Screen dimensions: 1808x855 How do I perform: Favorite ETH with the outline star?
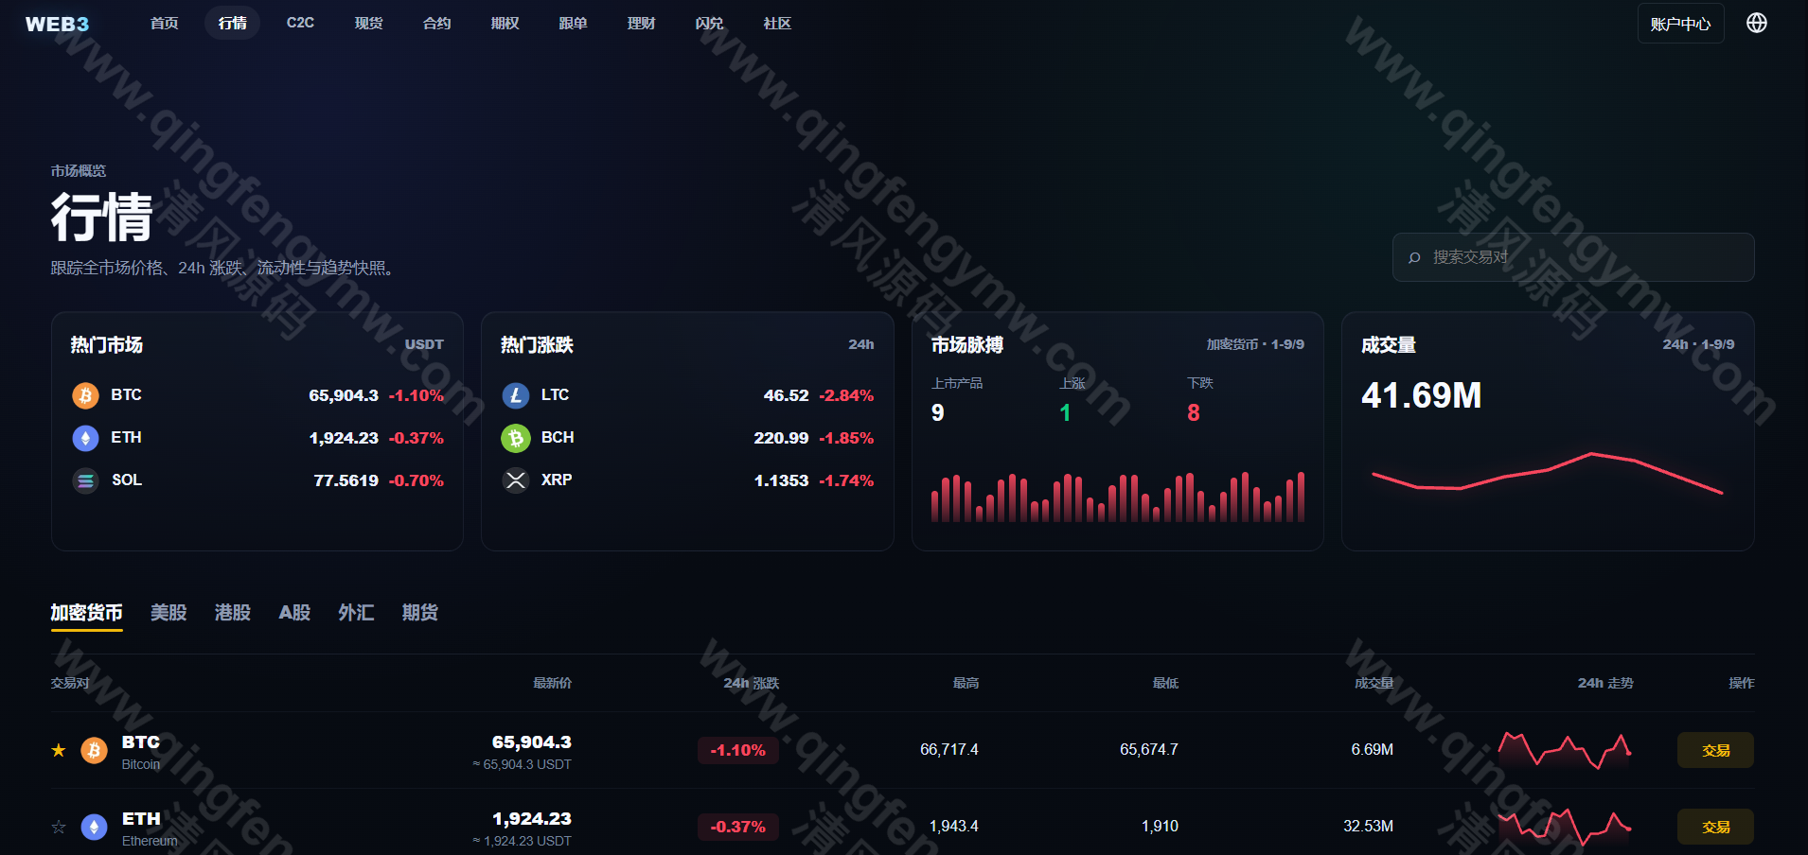[x=59, y=827]
